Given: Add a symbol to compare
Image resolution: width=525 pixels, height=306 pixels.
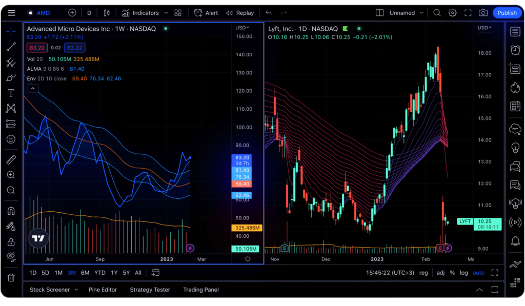Looking at the screenshot, I should coord(72,13).
